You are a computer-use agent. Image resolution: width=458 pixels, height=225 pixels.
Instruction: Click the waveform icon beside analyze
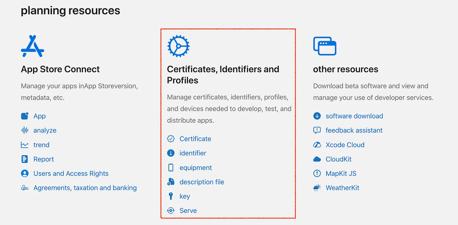[x=25, y=130]
